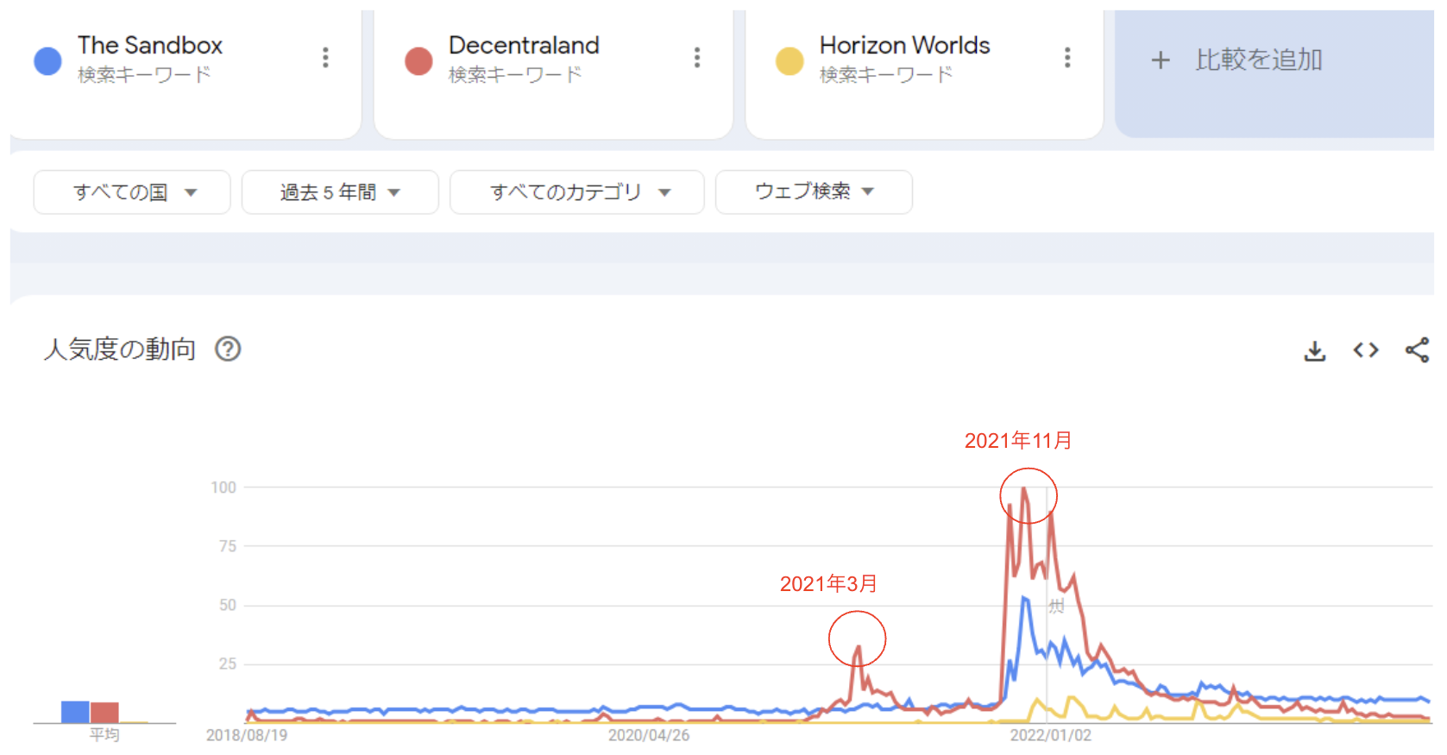
Task: Open the すべてのカテゴリ category dropdown
Action: pos(576,192)
